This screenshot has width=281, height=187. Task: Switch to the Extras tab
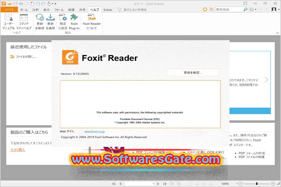tap(108, 10)
